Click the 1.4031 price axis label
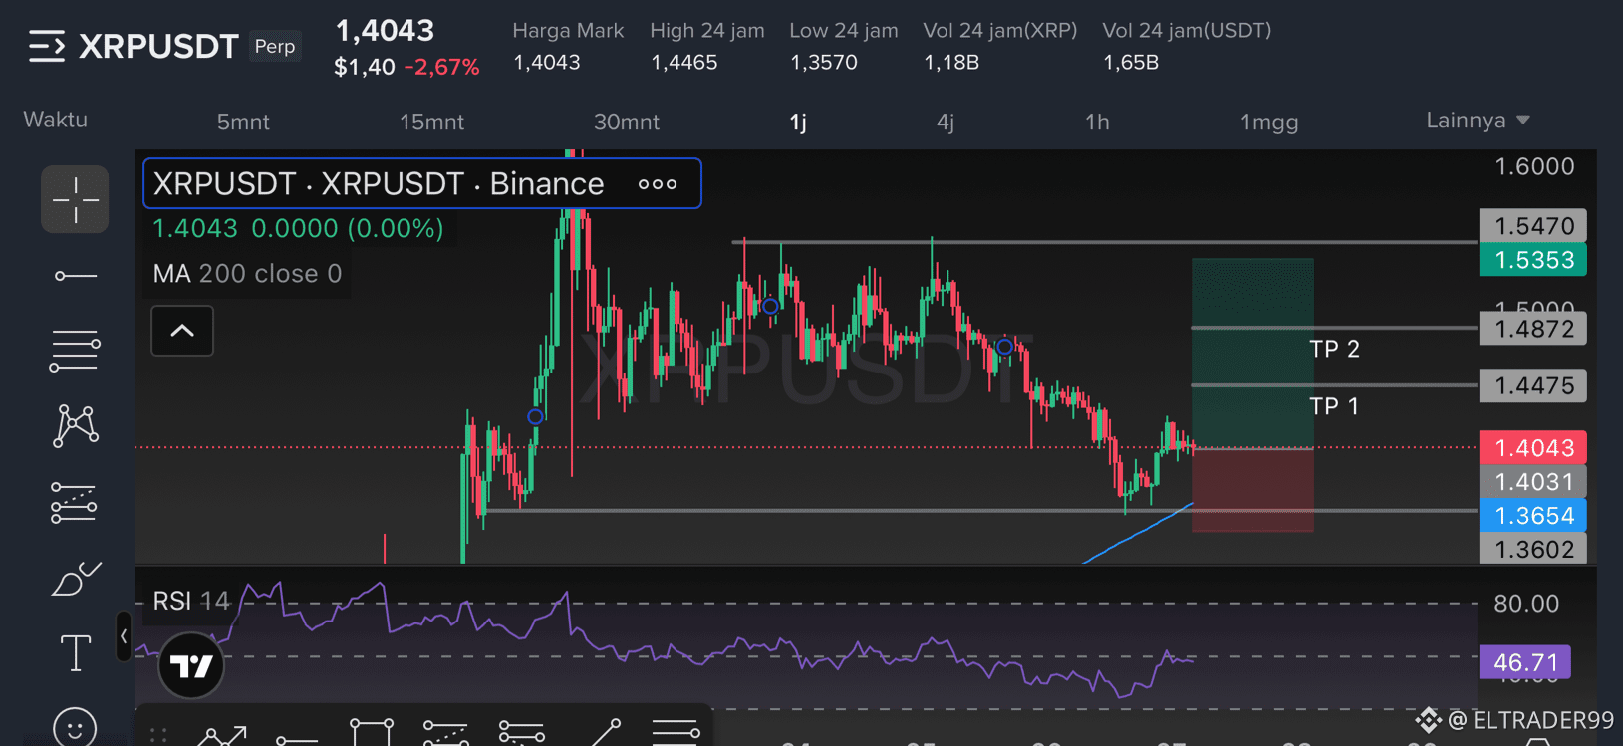This screenshot has height=746, width=1623. click(1533, 482)
